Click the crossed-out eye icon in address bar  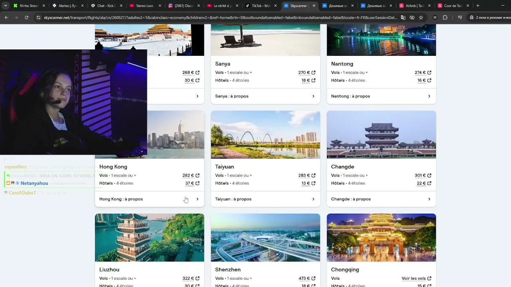[412, 18]
